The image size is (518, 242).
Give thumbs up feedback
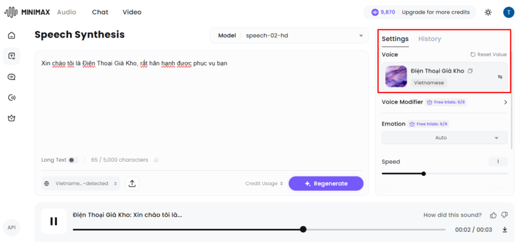493,215
